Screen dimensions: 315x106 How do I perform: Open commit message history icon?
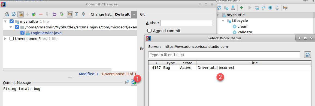pos(127,82)
